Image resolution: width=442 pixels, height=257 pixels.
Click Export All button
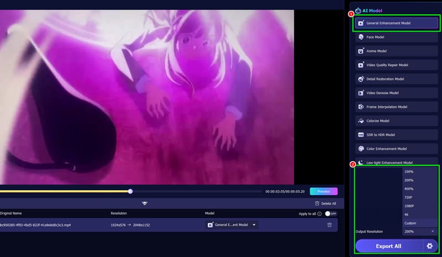[389, 246]
